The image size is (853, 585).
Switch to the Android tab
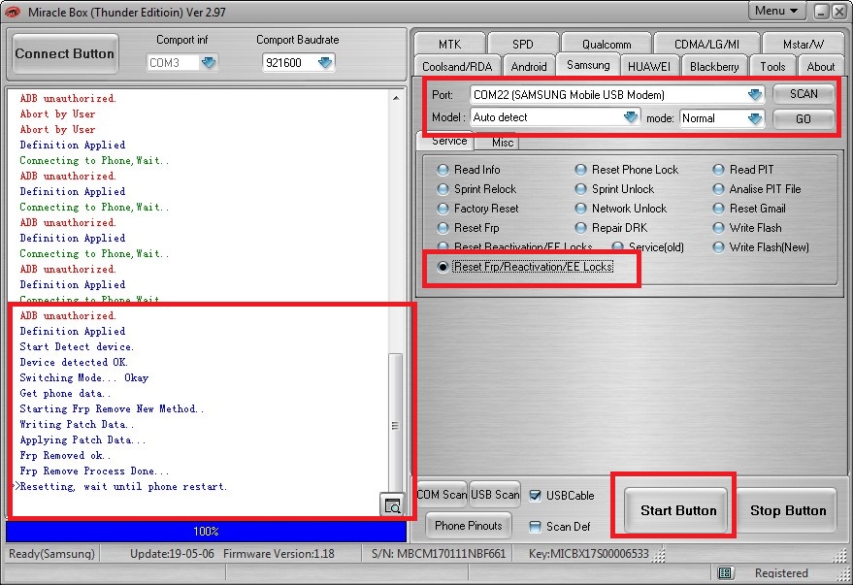tap(529, 66)
